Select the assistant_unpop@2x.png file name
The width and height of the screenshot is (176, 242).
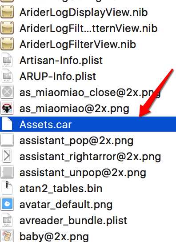pyautogui.click(x=83, y=173)
